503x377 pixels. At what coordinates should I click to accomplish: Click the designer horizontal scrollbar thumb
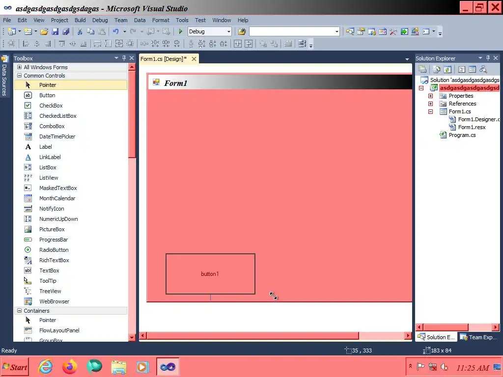pos(253,336)
